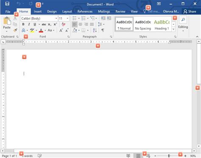Image resolution: width=201 pixels, height=158 pixels.
Task: Apply the No Spacing style
Action: click(143, 24)
